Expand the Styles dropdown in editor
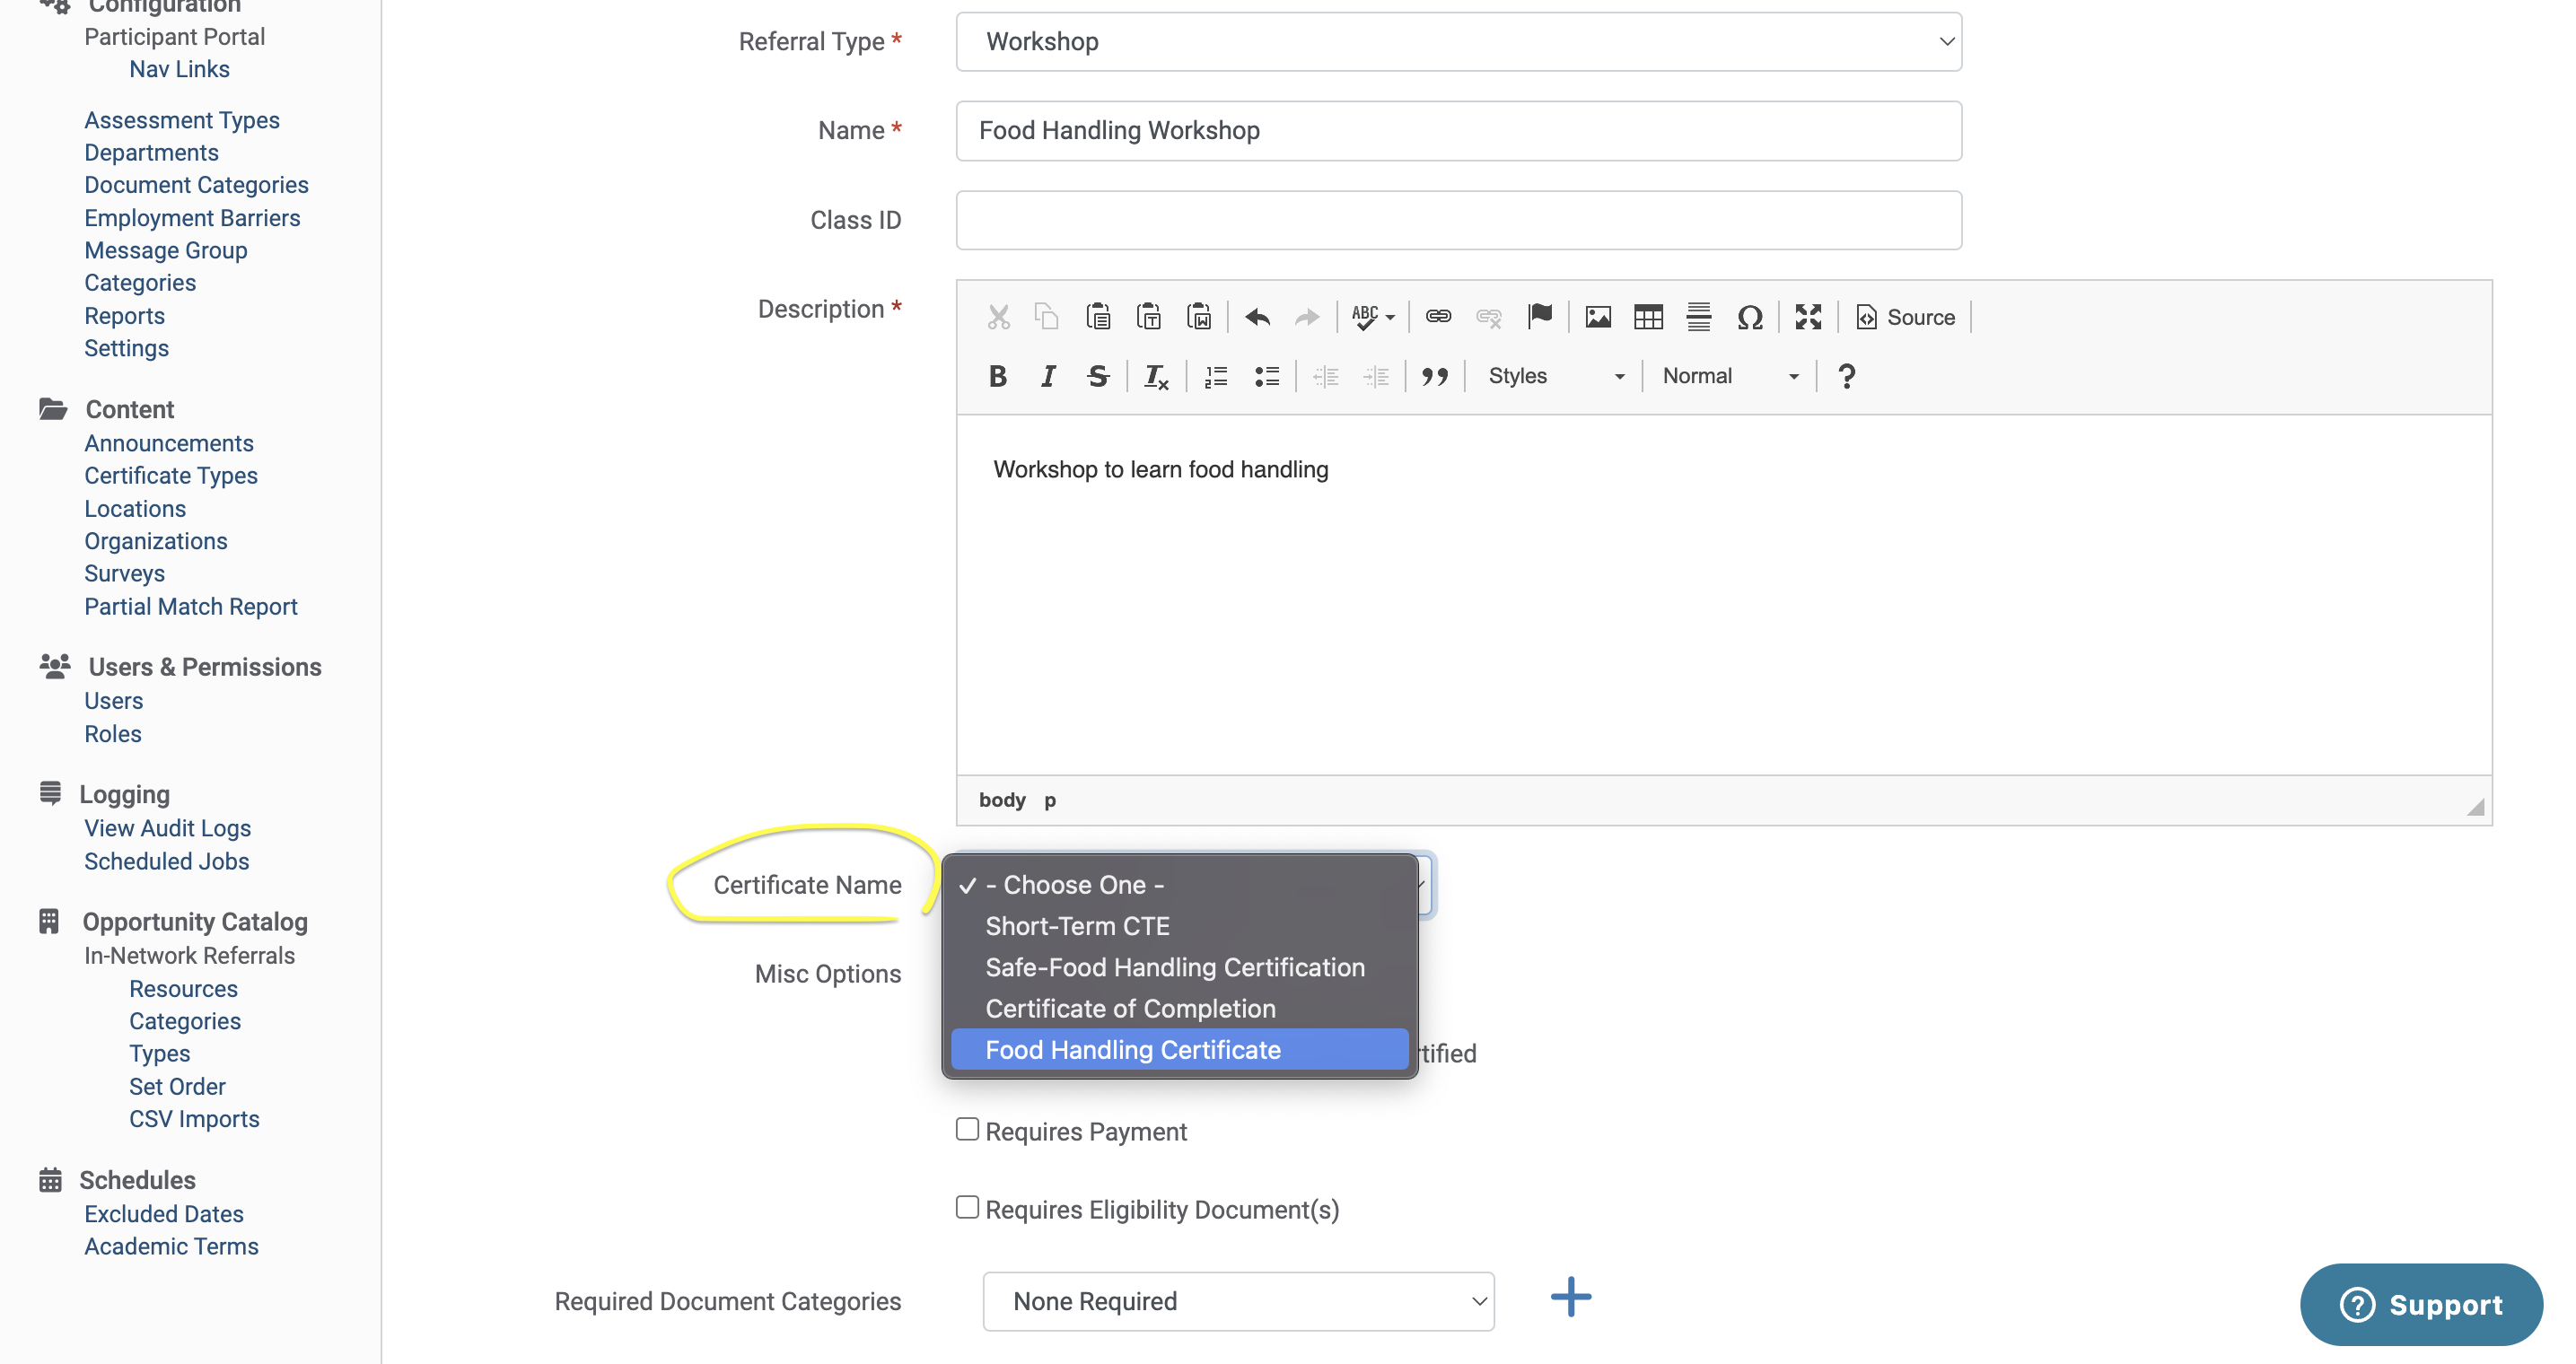The height and width of the screenshot is (1364, 2576). coord(1555,376)
